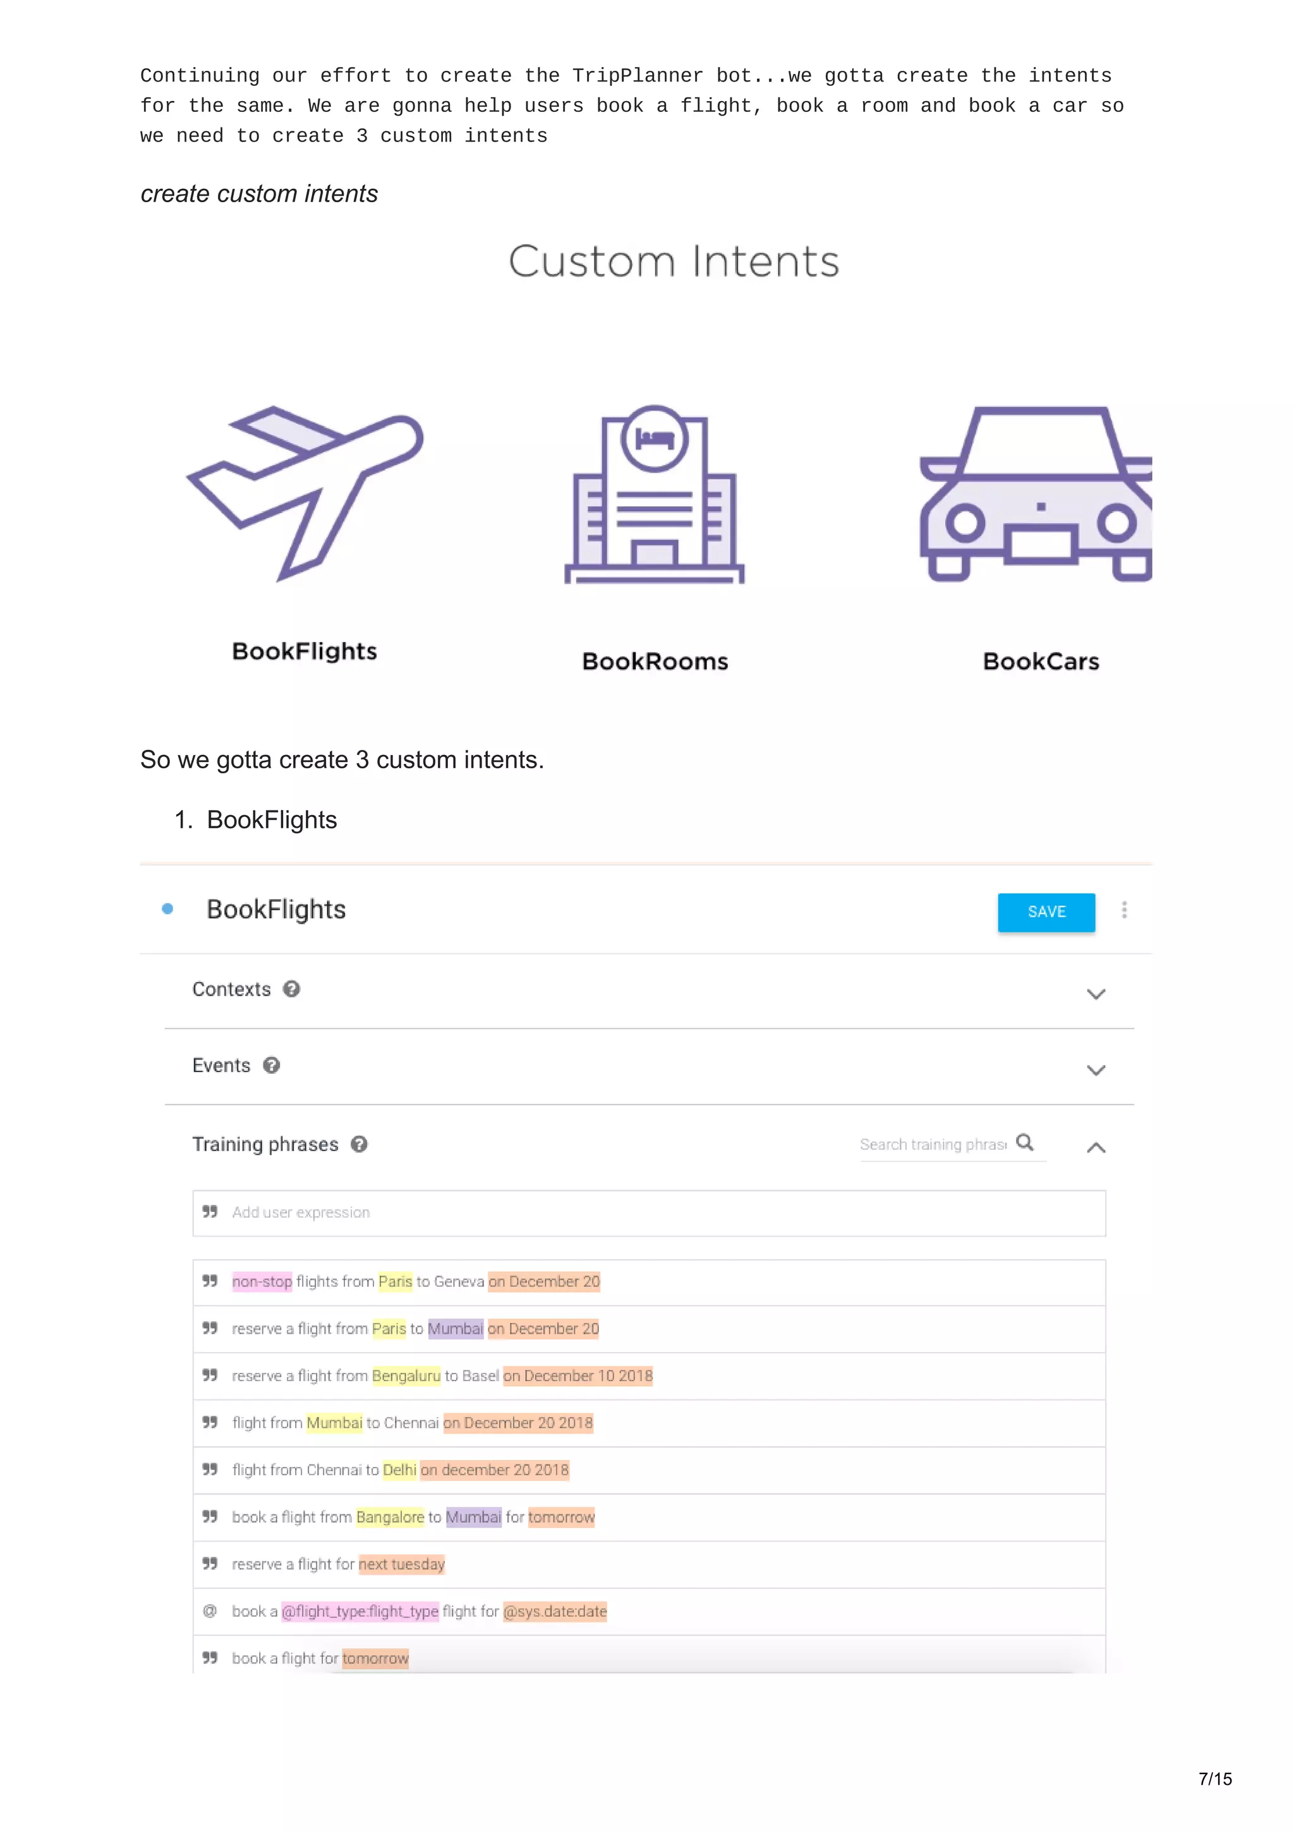
Task: Click the car BookCars icon
Action: [x=1036, y=493]
